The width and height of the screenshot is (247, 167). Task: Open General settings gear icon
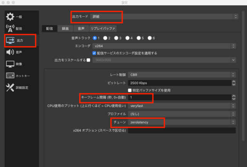tap(10, 17)
